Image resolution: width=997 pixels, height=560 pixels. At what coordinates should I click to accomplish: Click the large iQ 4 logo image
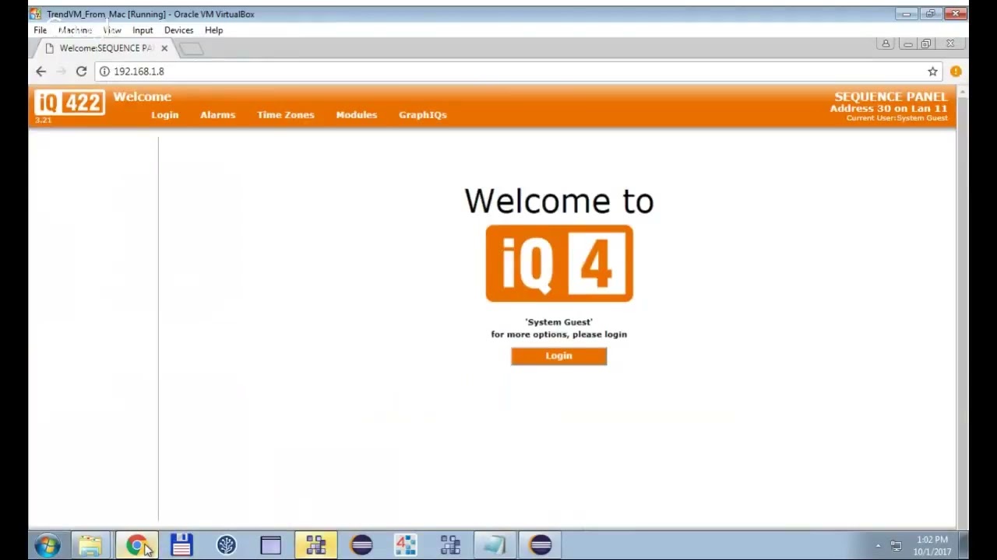(559, 264)
